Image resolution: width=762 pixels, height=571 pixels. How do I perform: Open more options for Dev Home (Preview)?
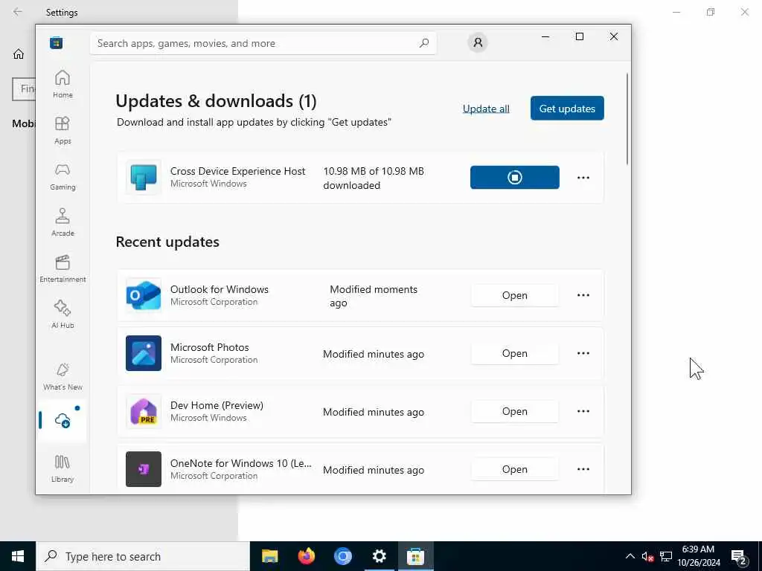click(x=583, y=411)
